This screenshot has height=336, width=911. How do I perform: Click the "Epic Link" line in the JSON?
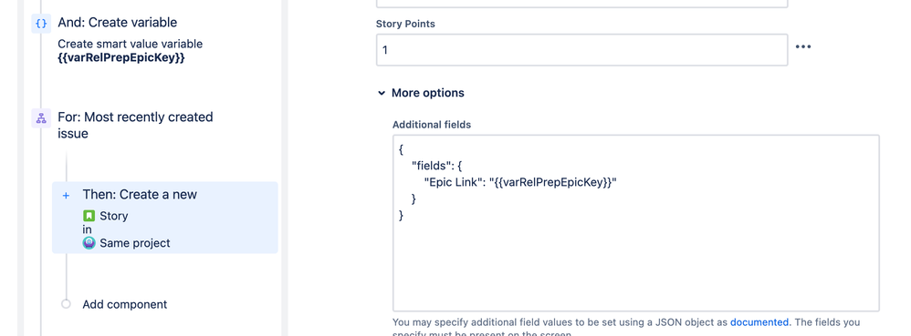(520, 182)
